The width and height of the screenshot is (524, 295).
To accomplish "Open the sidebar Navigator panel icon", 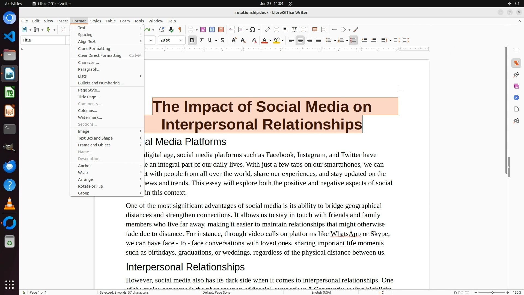I will click(x=516, y=98).
